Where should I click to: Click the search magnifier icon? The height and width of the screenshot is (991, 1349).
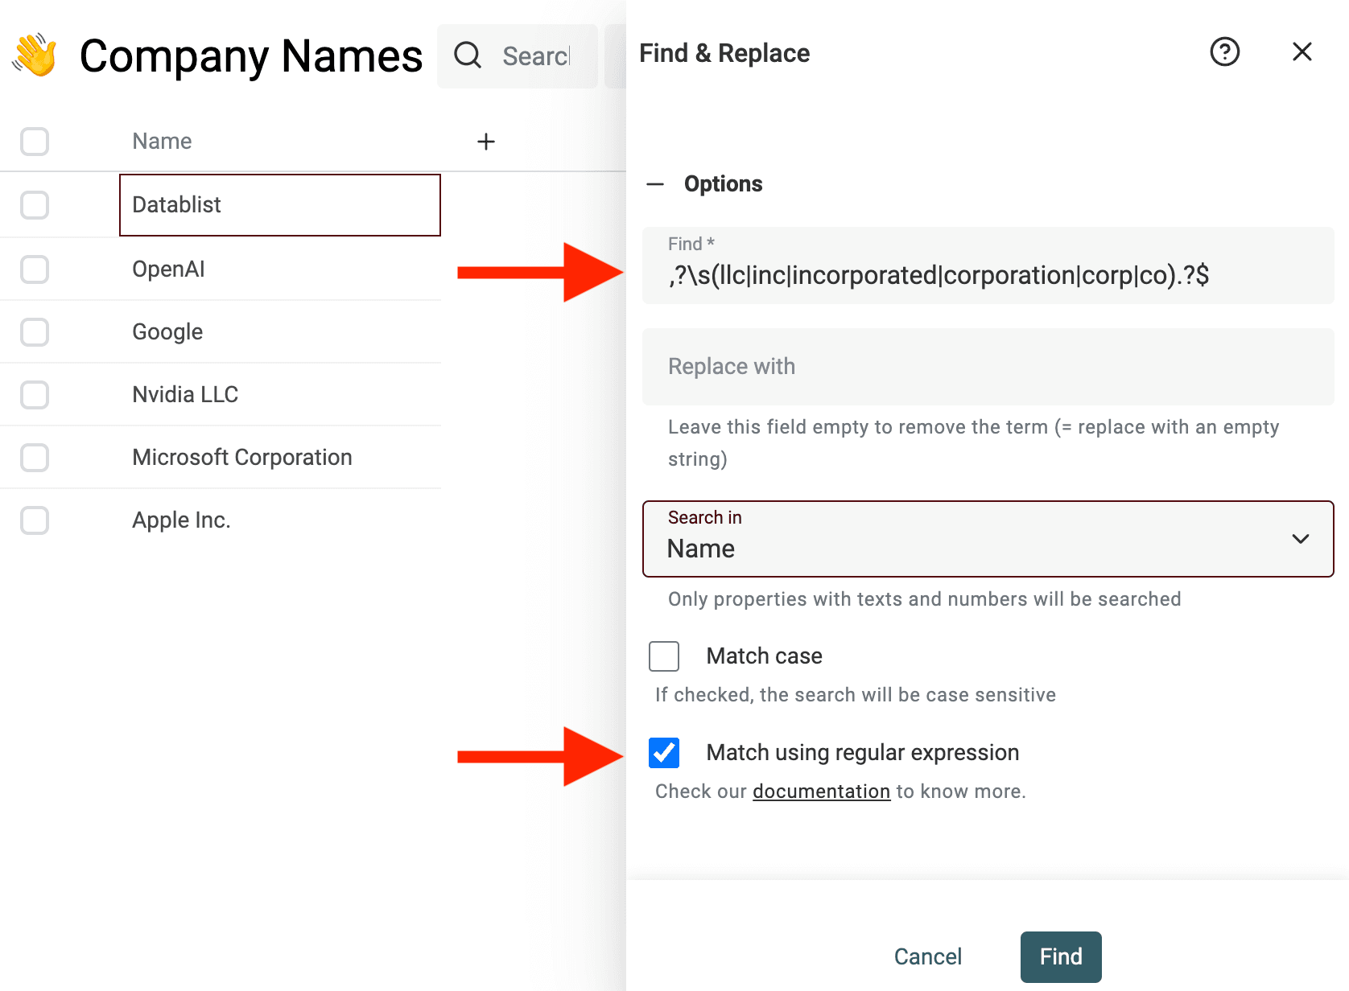pyautogui.click(x=468, y=56)
